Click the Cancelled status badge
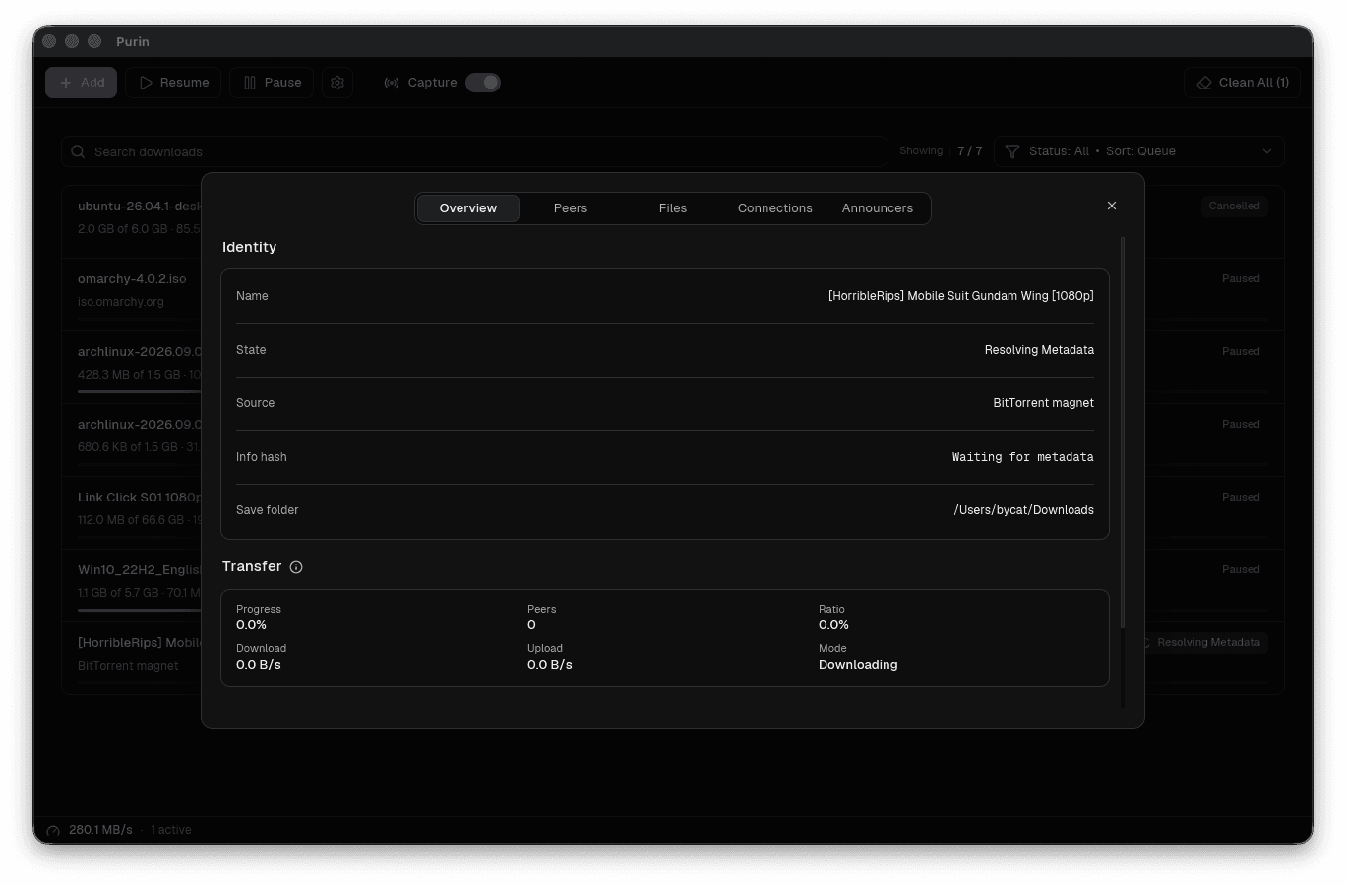This screenshot has height=885, width=1346. (x=1234, y=206)
